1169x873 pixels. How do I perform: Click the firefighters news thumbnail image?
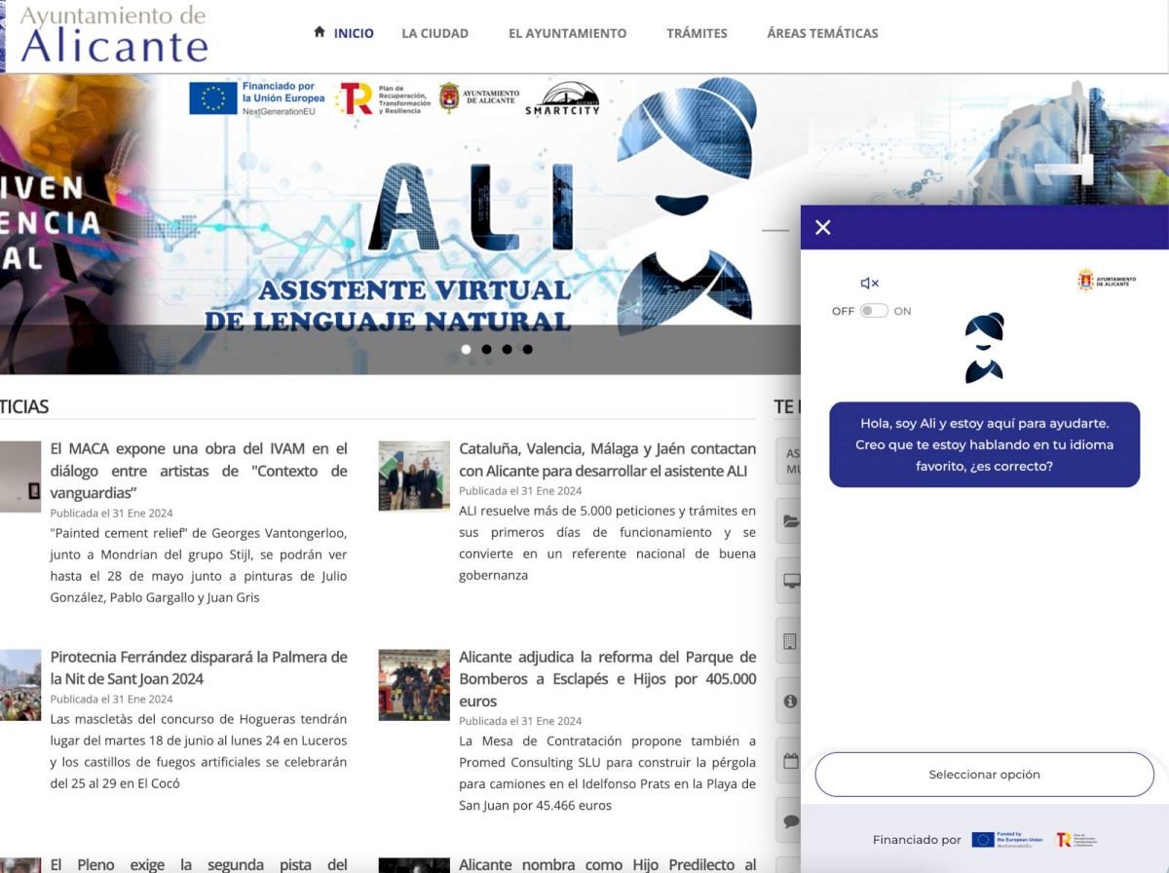tap(414, 685)
